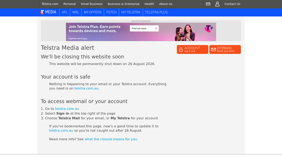The width and height of the screenshot is (282, 158).
Task: Go to Small Business section
Action: click(x=92, y=4)
